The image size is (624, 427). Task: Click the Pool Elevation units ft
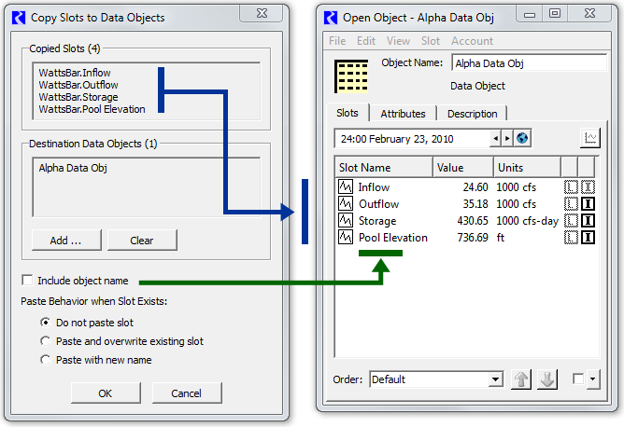click(x=501, y=238)
